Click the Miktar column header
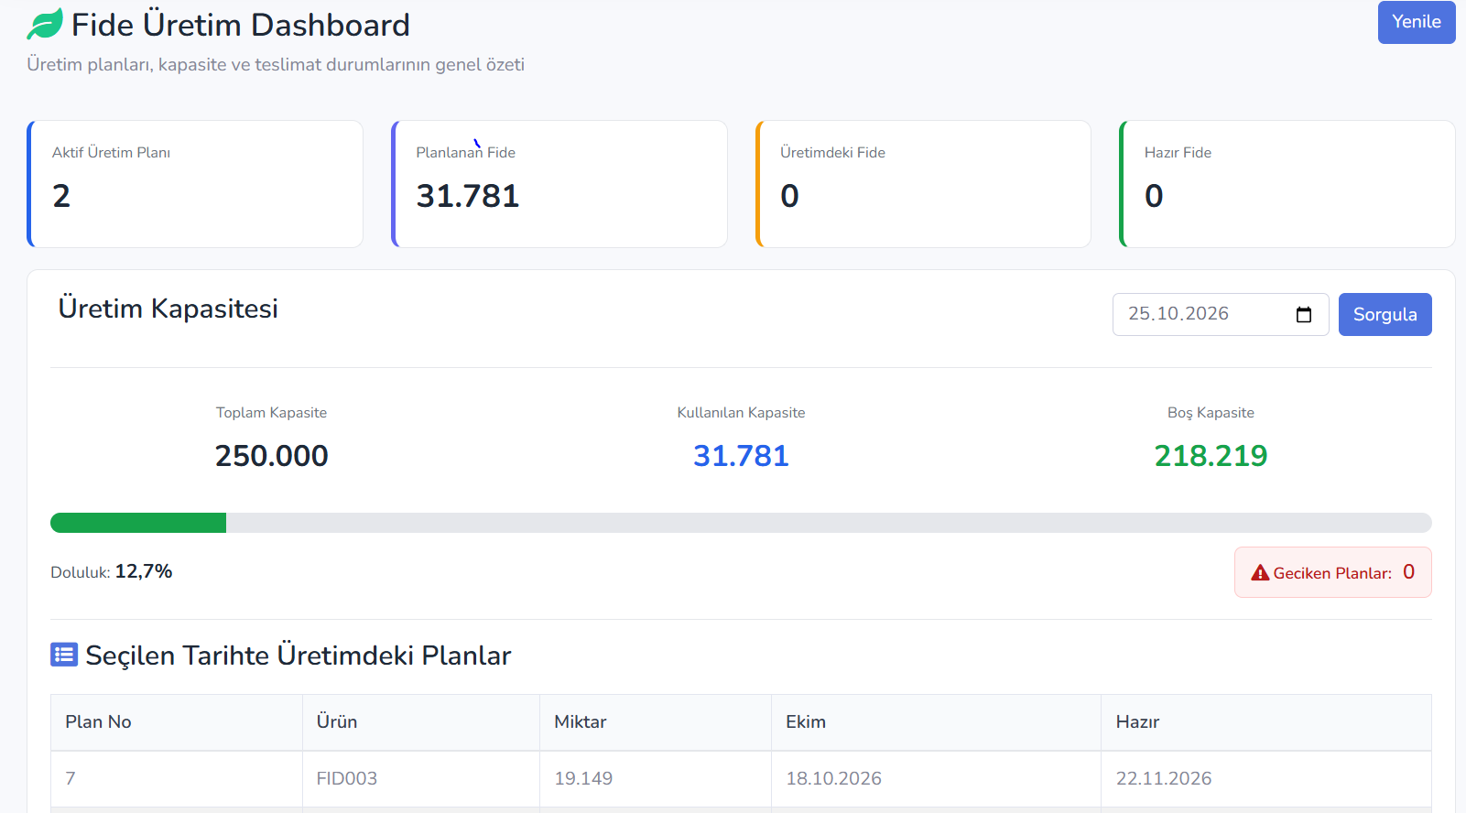 click(x=656, y=722)
